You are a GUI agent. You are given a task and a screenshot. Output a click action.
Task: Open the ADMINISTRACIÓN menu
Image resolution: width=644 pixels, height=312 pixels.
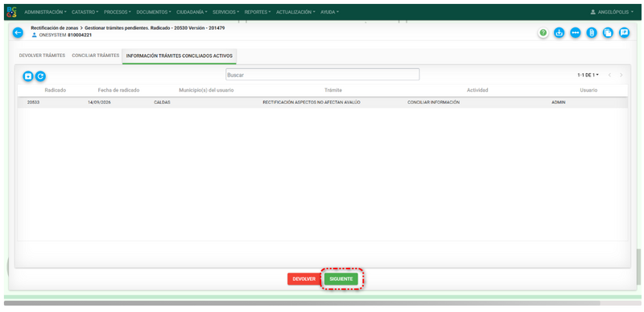pos(45,12)
